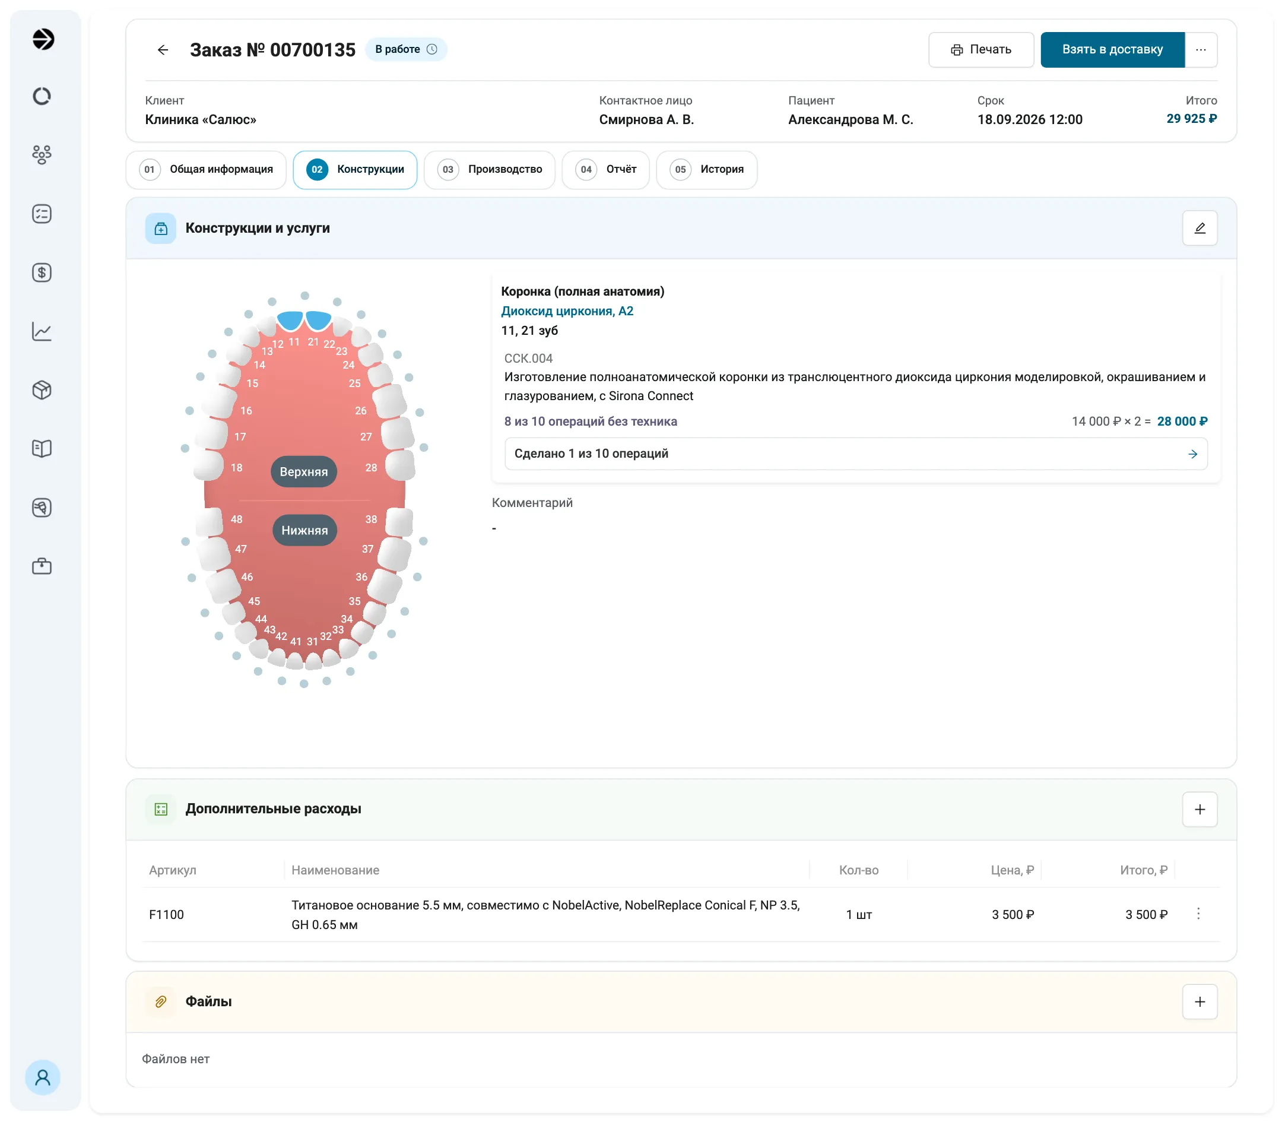Switch to the «История» tab
Image resolution: width=1282 pixels, height=1122 pixels.
706,169
